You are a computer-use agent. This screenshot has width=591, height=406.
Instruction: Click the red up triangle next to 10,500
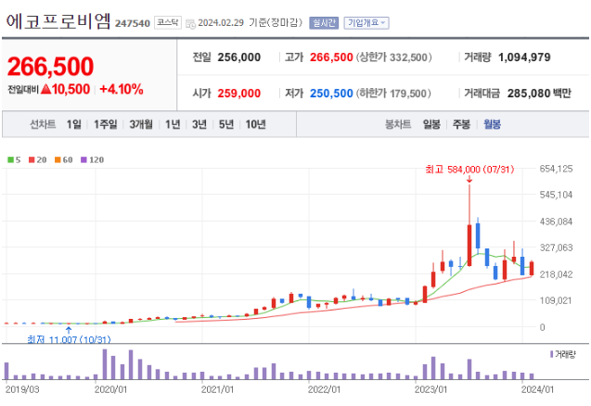(45, 89)
